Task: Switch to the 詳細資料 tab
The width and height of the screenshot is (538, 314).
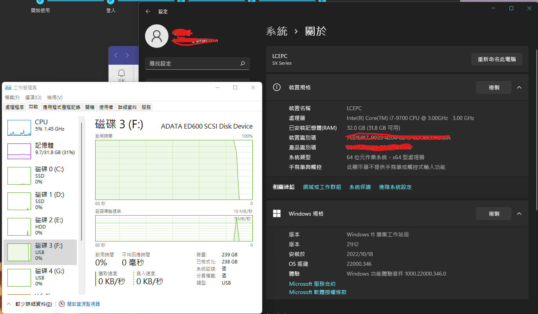Action: [x=127, y=107]
